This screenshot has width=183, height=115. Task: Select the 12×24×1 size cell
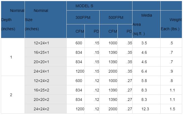(x=45, y=43)
